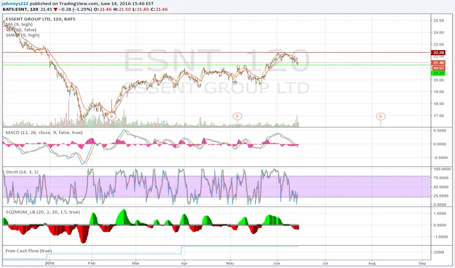Click the May label on the time axis
Image resolution: width=455 pixels, height=268 pixels.
point(230,263)
